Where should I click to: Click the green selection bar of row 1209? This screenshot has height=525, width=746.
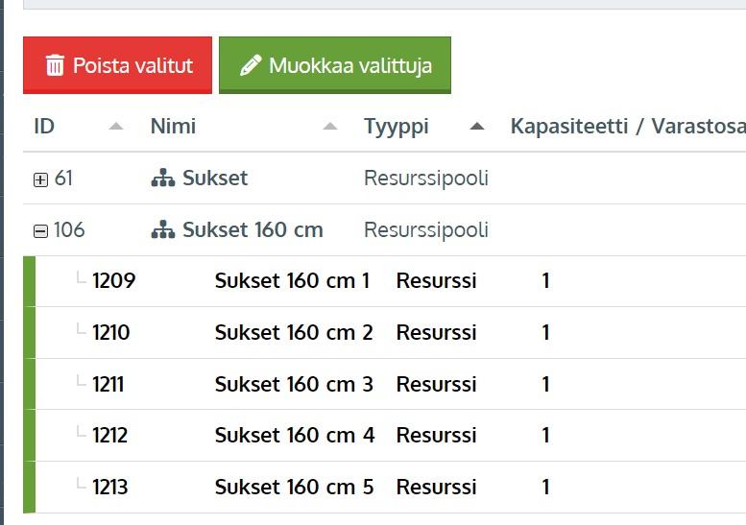click(30, 281)
